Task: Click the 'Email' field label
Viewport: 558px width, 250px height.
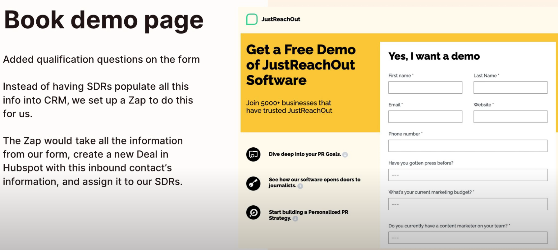Action: 396,105
